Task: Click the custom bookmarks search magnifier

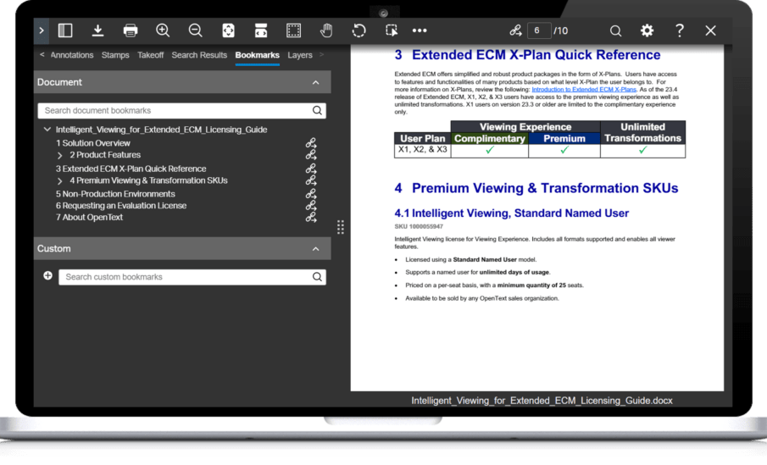Action: (317, 277)
